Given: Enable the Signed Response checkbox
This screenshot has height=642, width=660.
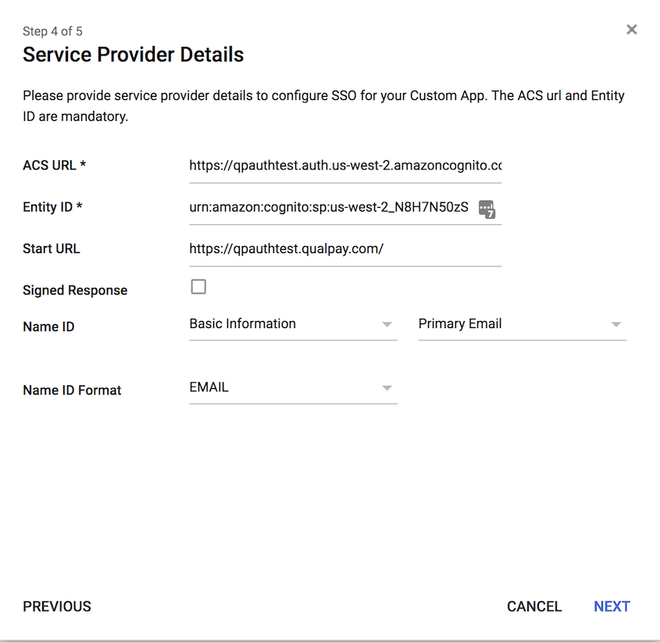Looking at the screenshot, I should tap(198, 287).
